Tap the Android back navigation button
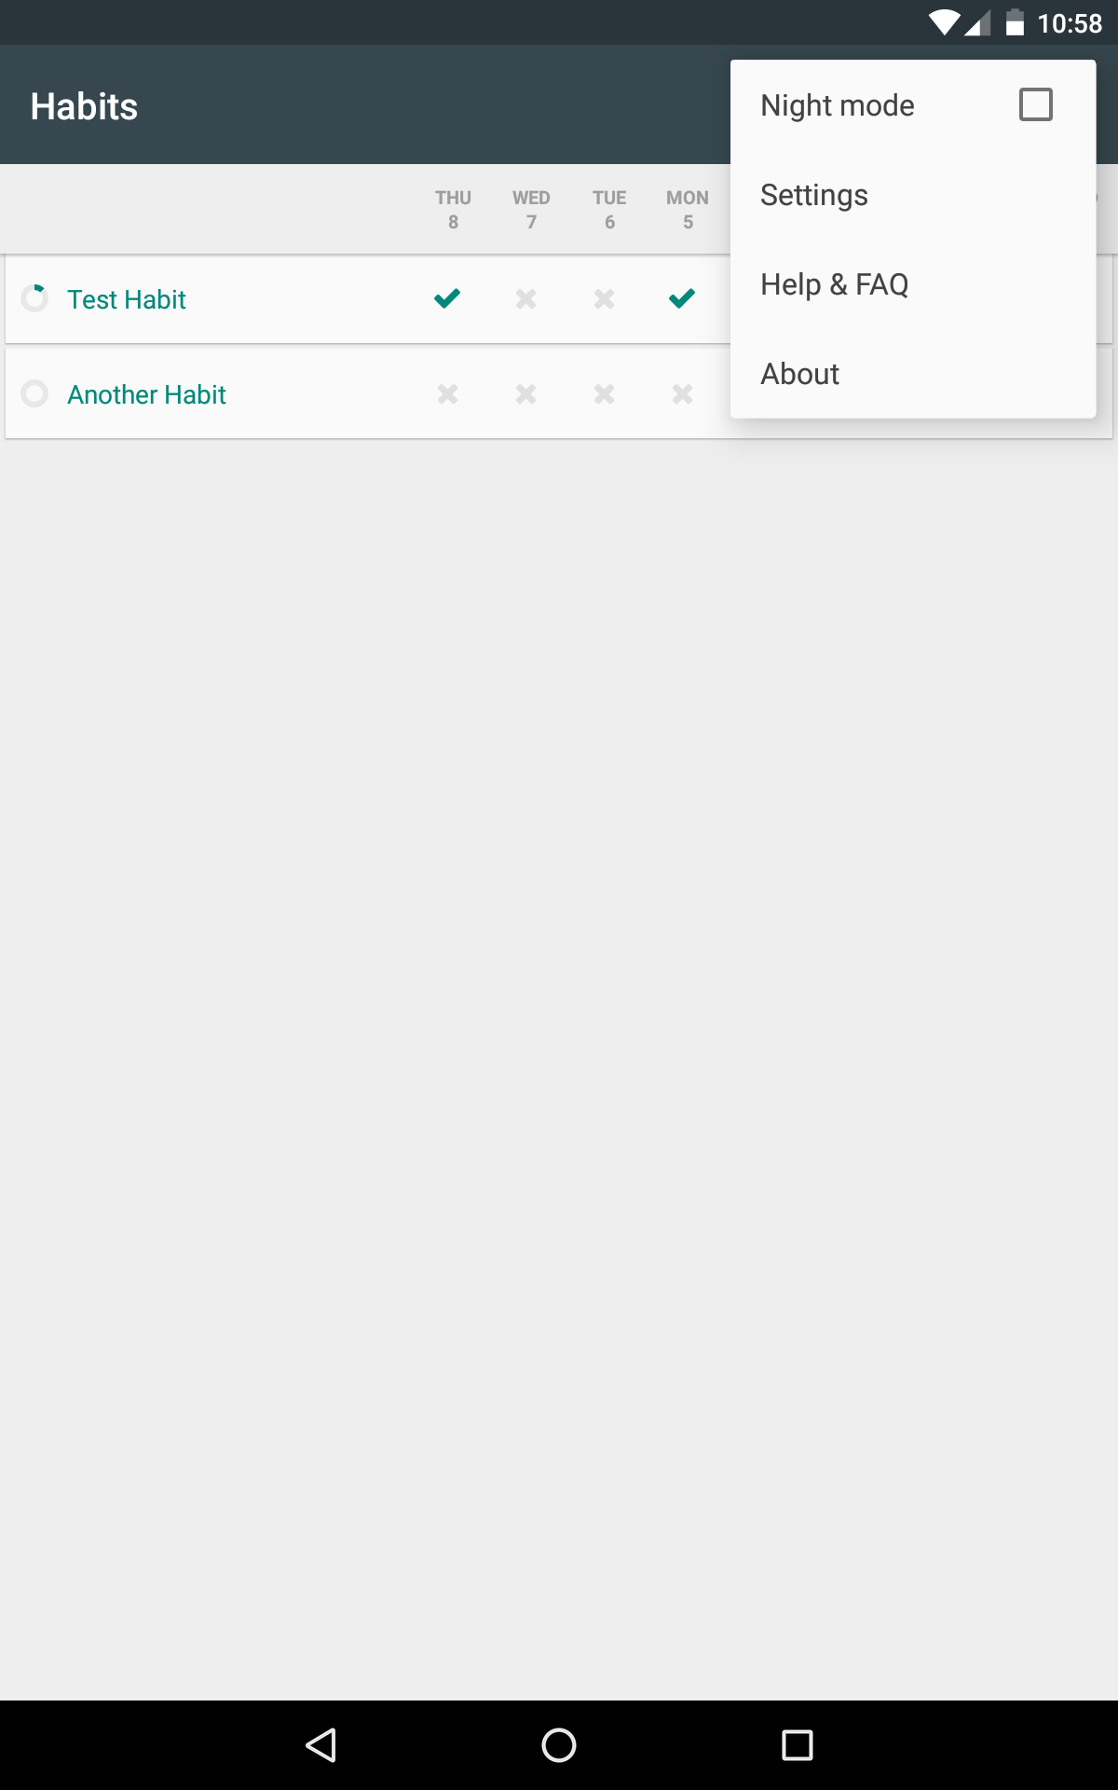The image size is (1118, 1790). pyautogui.click(x=320, y=1745)
